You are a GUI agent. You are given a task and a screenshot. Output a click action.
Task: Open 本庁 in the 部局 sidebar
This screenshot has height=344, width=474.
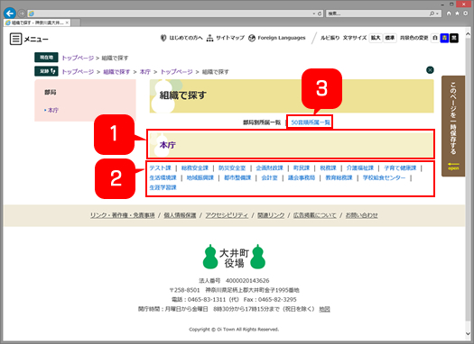coord(53,111)
